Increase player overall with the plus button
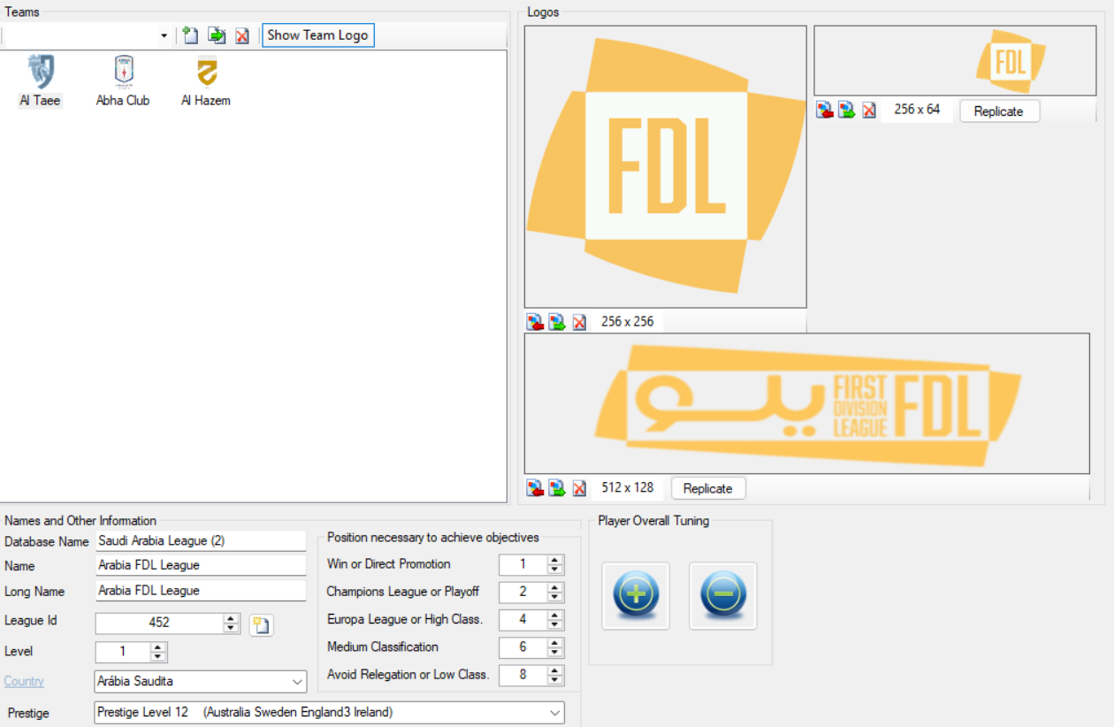This screenshot has width=1114, height=727. click(636, 596)
